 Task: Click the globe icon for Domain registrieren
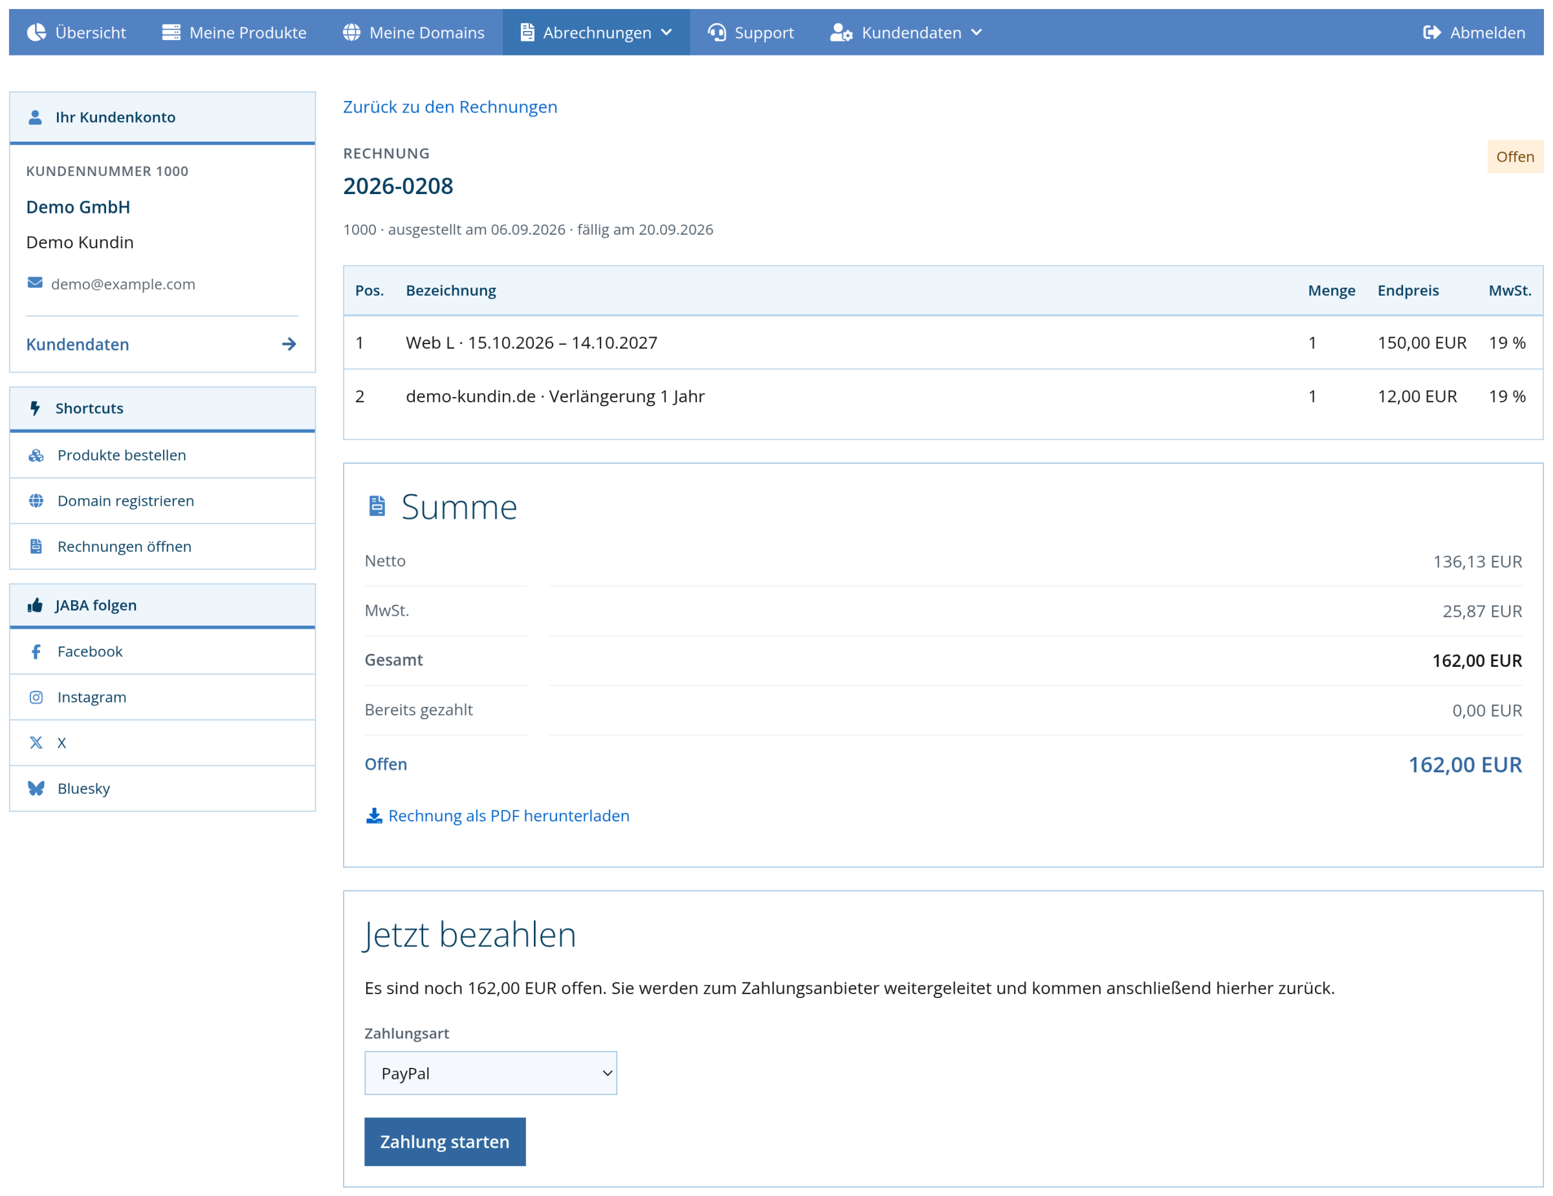[x=36, y=500]
